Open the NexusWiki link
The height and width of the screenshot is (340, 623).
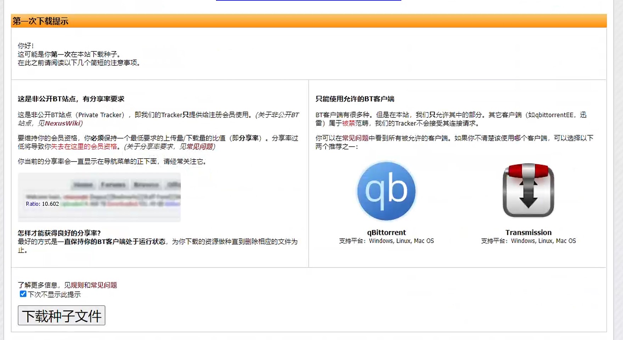coord(62,123)
